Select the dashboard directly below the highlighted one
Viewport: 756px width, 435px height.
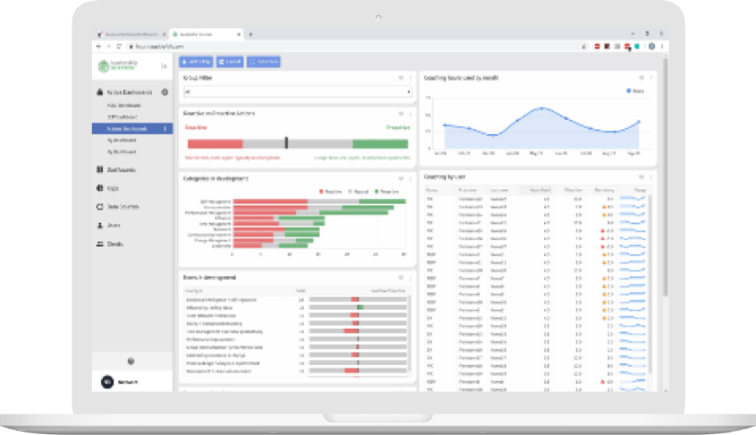pos(122,140)
